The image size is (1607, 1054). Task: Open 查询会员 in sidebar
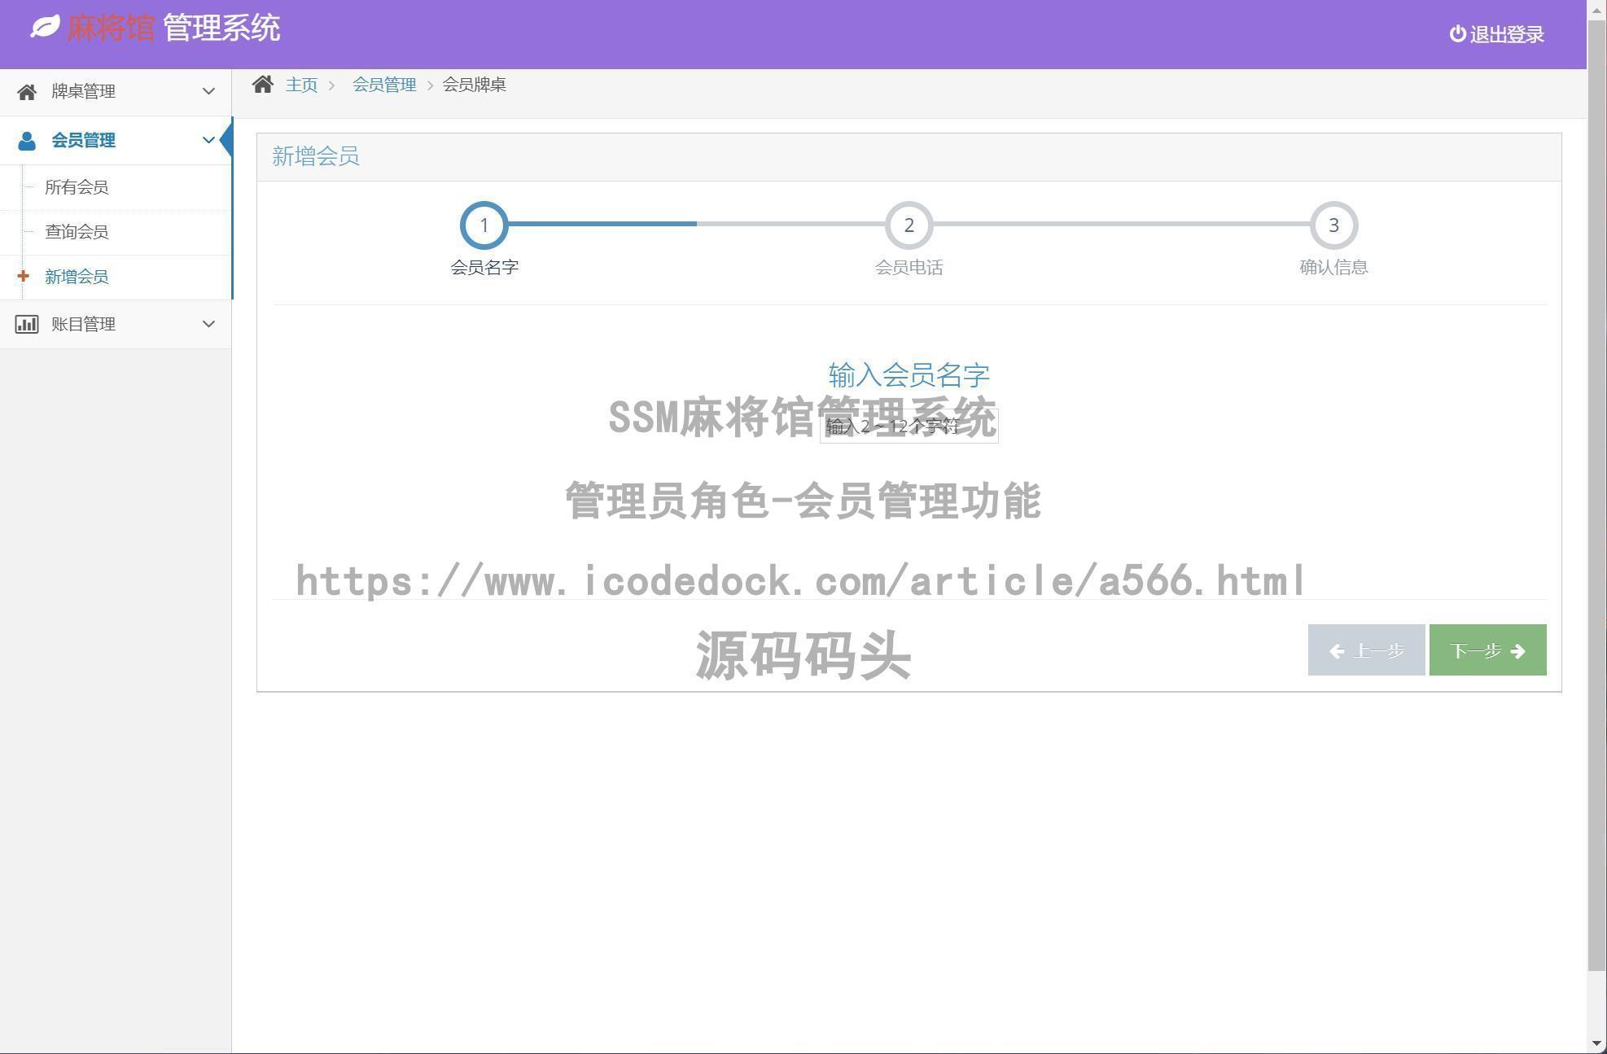click(77, 232)
